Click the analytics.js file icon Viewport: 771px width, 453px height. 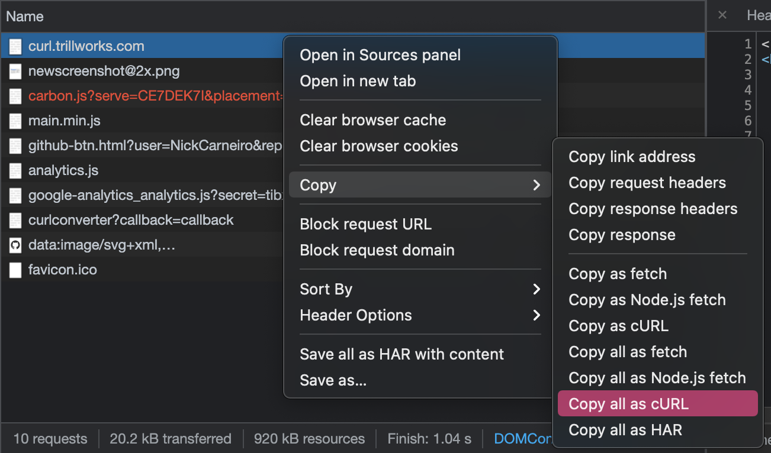[x=16, y=170]
